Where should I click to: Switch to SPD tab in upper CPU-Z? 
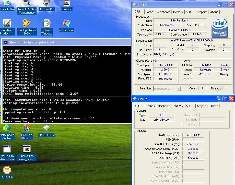(189, 12)
